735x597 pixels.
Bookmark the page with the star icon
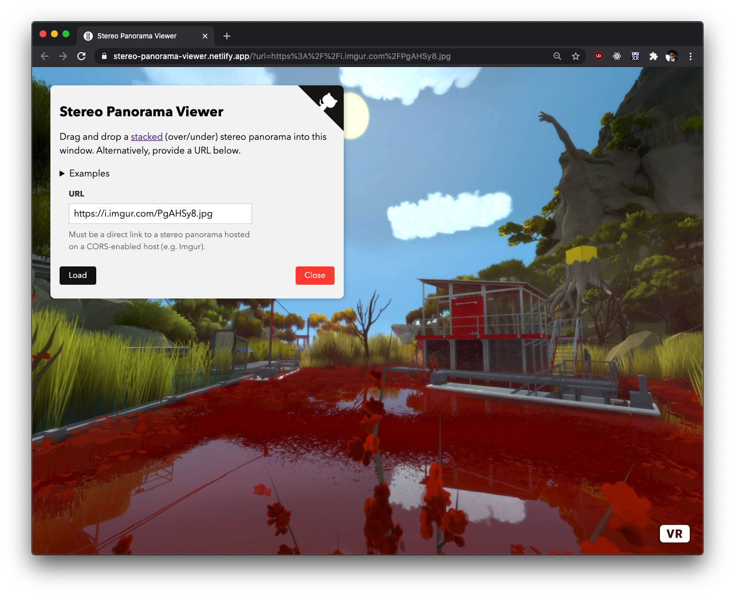[x=575, y=56]
